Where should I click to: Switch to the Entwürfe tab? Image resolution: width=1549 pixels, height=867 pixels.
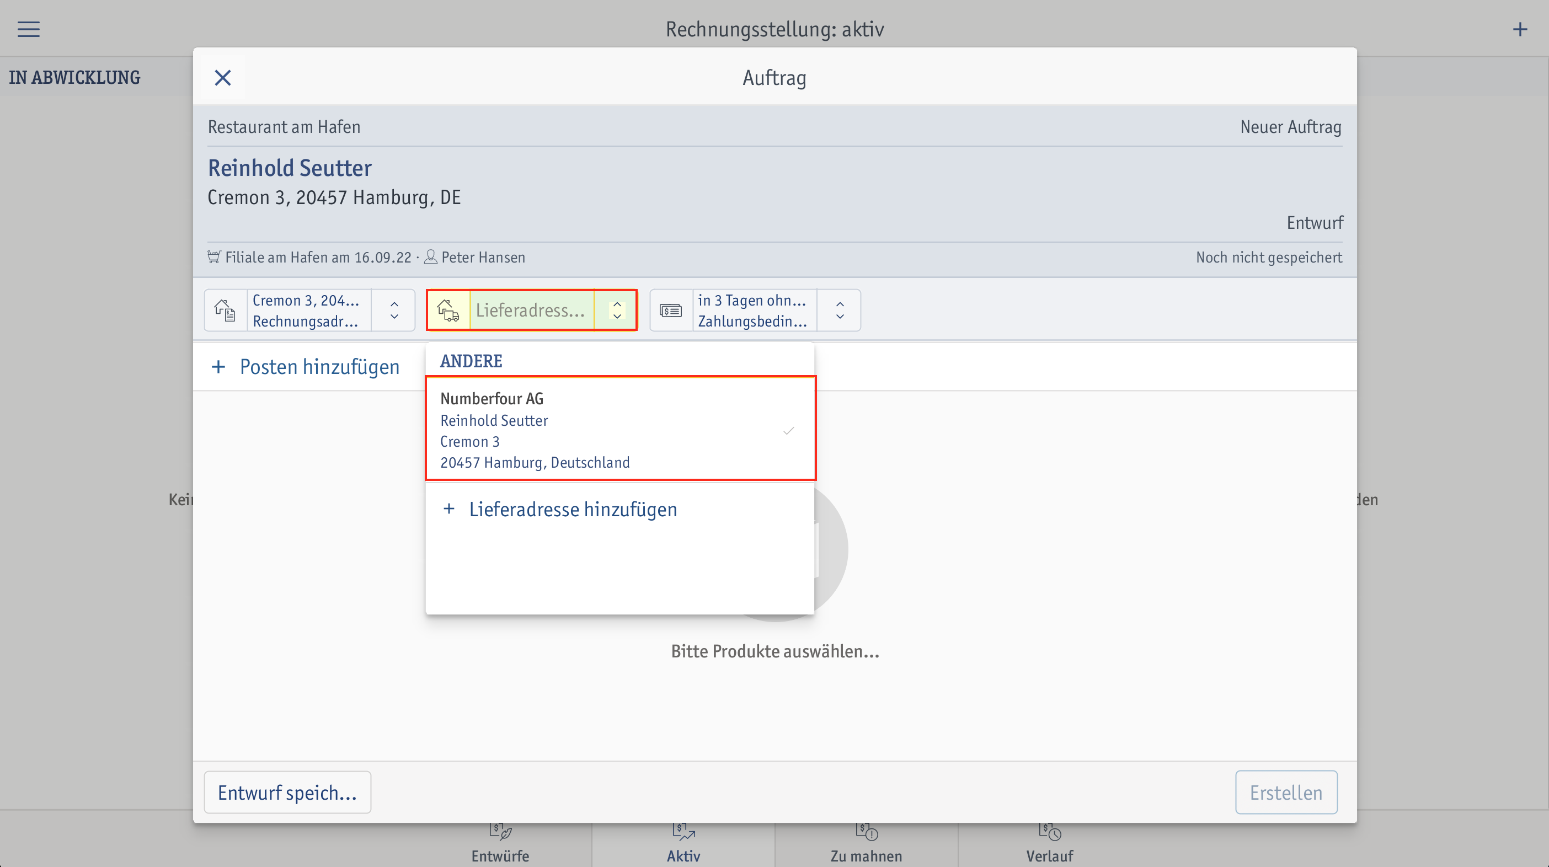click(500, 844)
